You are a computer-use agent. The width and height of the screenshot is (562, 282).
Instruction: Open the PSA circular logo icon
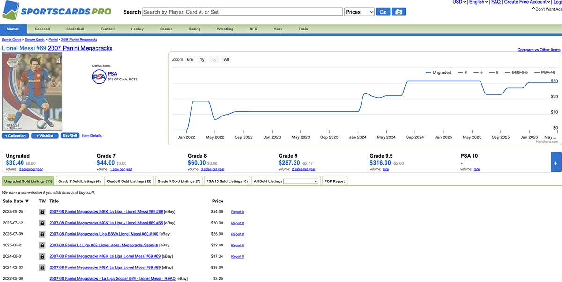[x=99, y=76]
